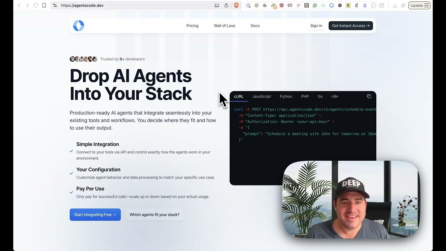Click the install/cast screen icon in address bar
The width and height of the screenshot is (446, 251).
coord(217,5)
